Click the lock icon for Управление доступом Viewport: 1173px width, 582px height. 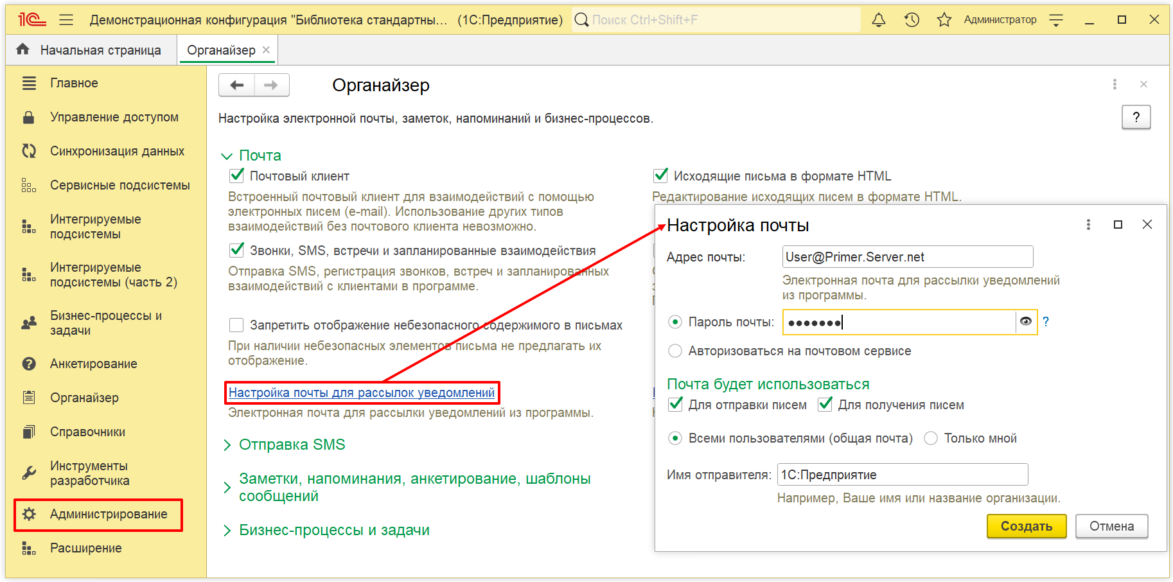click(28, 117)
